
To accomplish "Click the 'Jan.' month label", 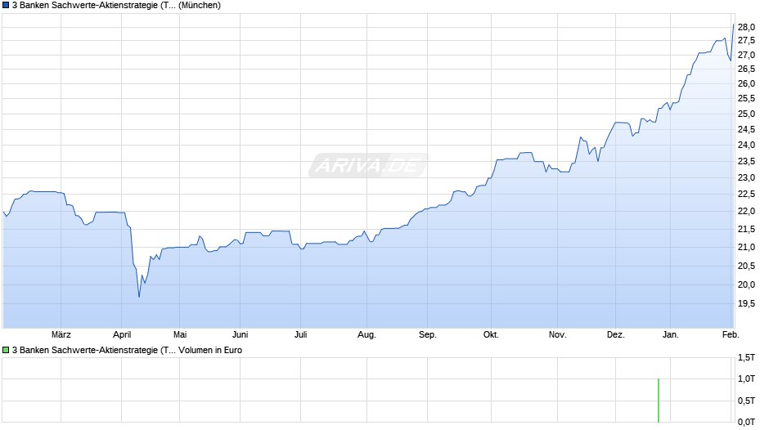I will coord(671,334).
